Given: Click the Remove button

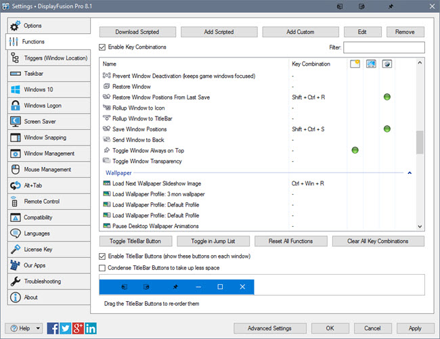Looking at the screenshot, I should click(405, 32).
